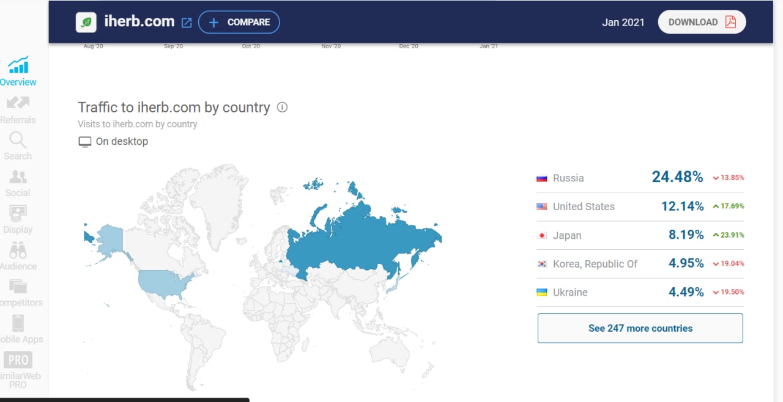Screen dimensions: 783x402
Task: Open the Referrals arrows icon
Action: click(x=18, y=103)
